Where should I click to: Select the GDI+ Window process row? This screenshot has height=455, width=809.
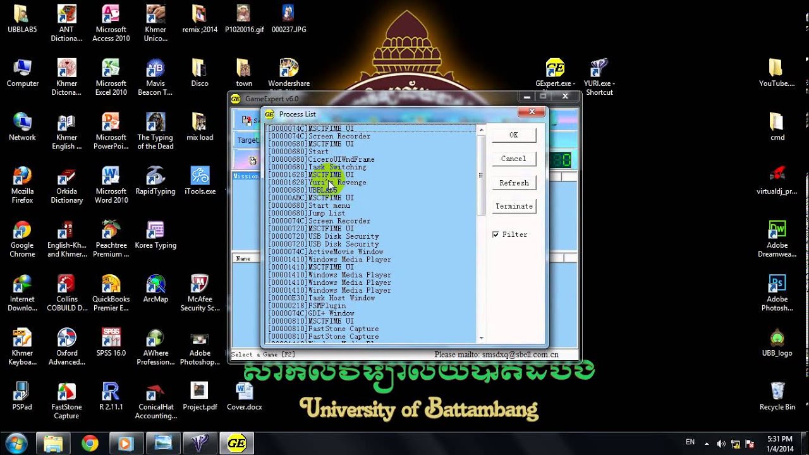pyautogui.click(x=371, y=313)
